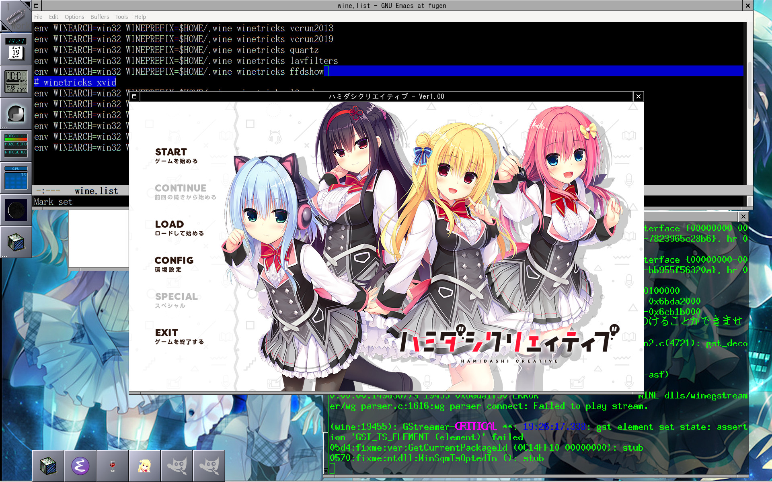The image size is (772, 482).
Task: Open the Buffers menu in Emacs
Action: (99, 17)
